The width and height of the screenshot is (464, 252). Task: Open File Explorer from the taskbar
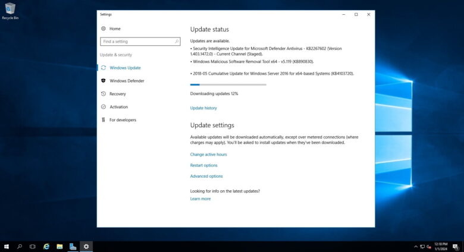59,247
